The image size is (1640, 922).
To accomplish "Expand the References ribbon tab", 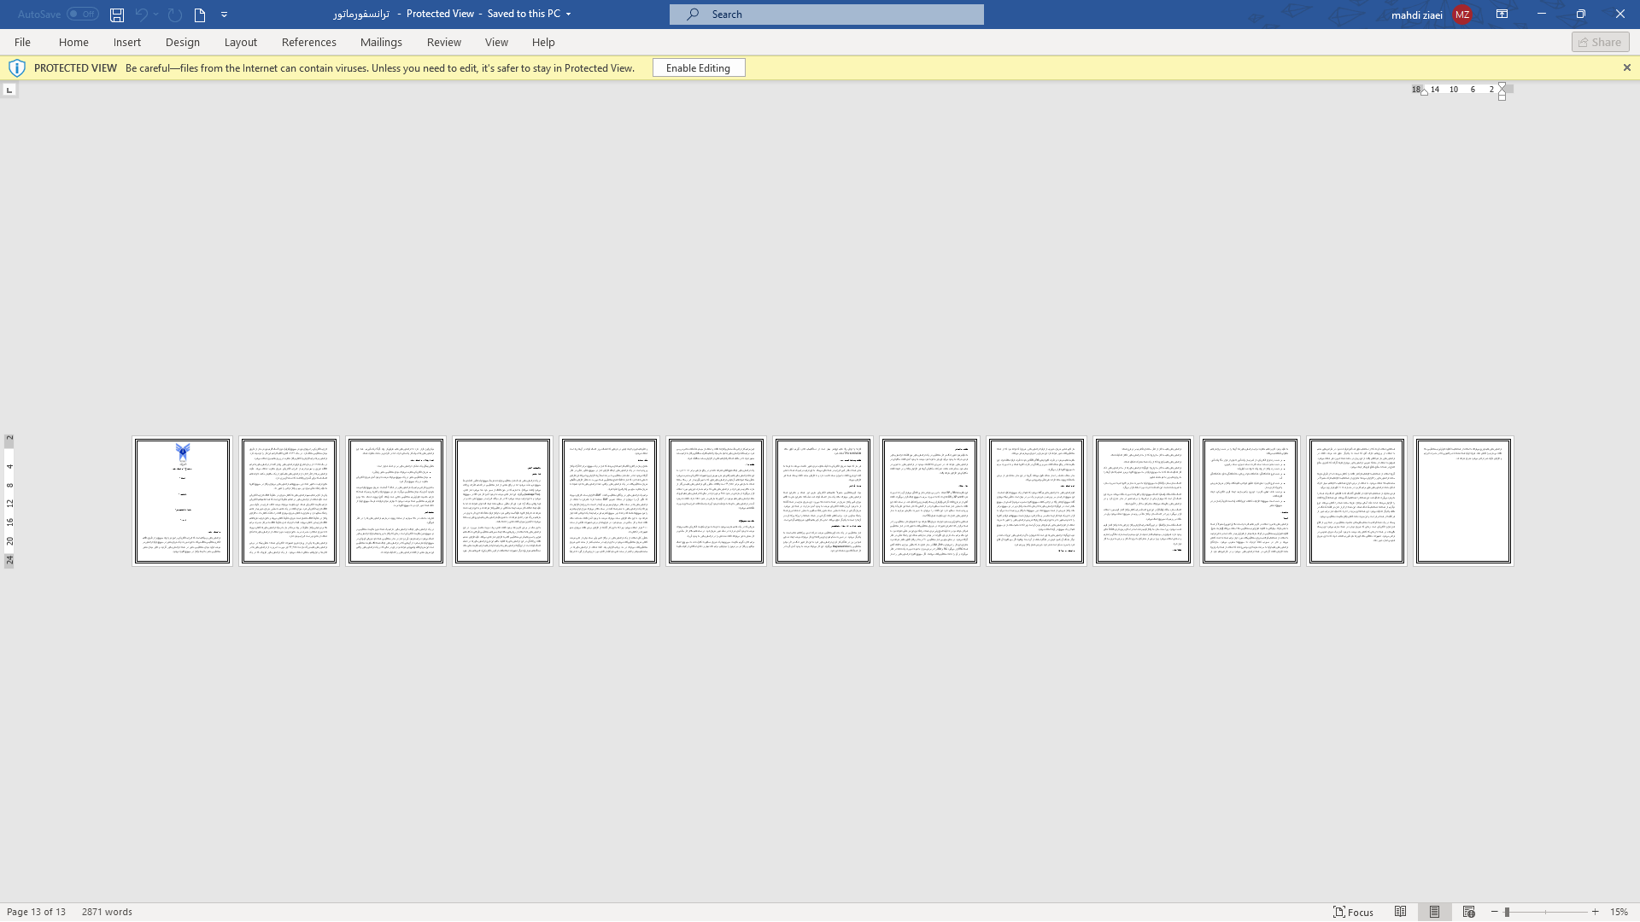I will (x=310, y=42).
